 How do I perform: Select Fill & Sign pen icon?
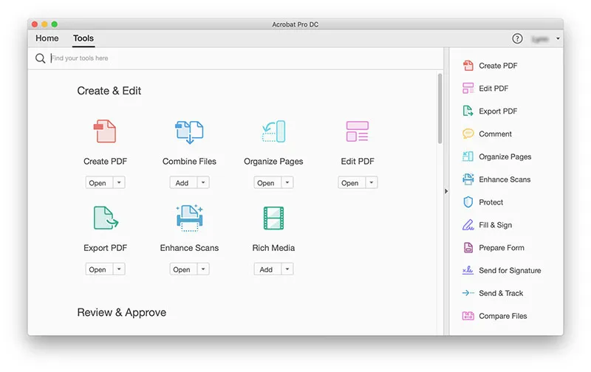[x=468, y=225]
